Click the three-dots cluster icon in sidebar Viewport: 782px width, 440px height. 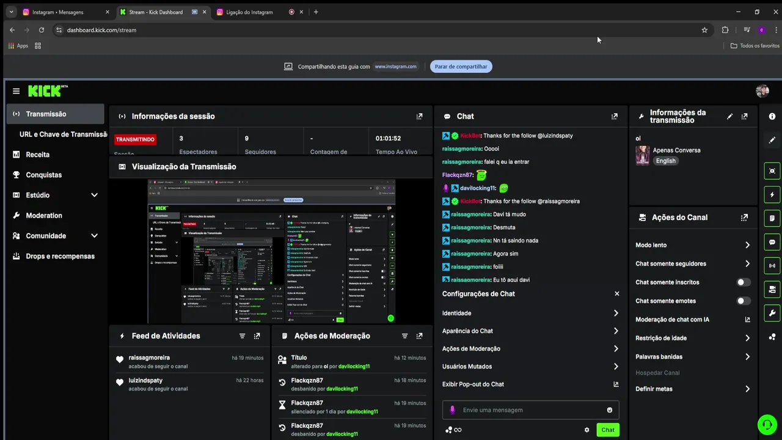(772, 337)
